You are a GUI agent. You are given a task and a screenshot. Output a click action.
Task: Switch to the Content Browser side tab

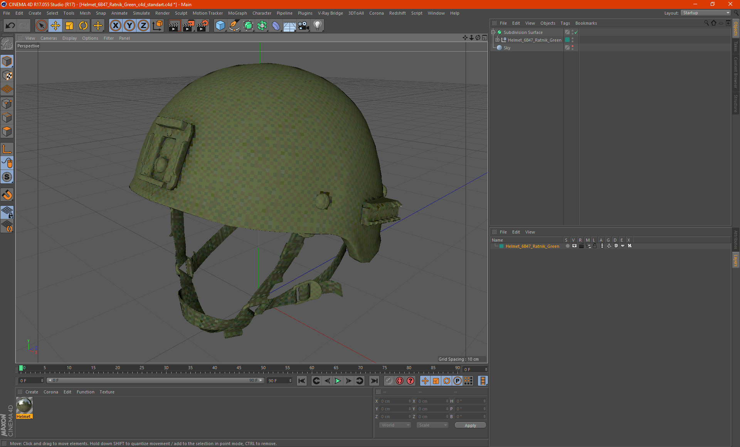[735, 72]
